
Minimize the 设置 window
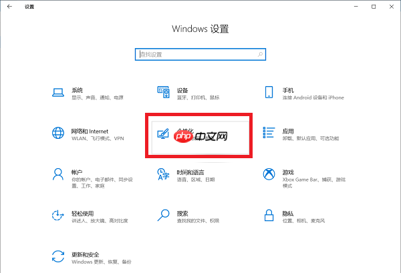pyautogui.click(x=356, y=7)
